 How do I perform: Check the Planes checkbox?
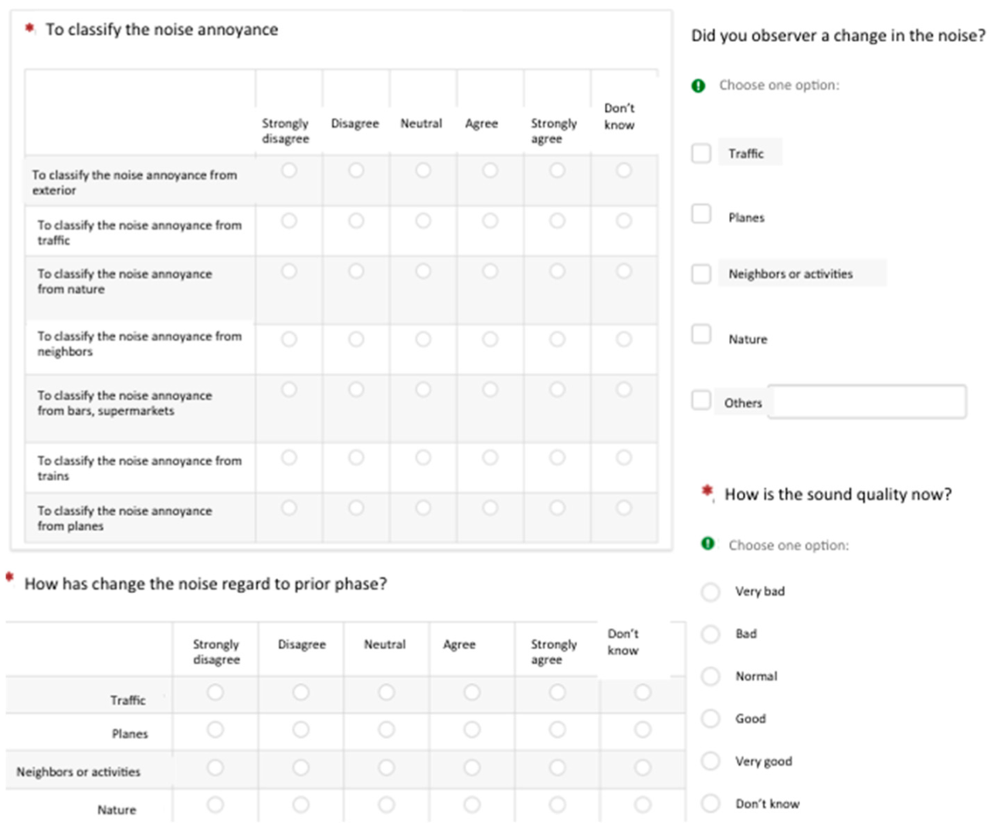(x=701, y=214)
